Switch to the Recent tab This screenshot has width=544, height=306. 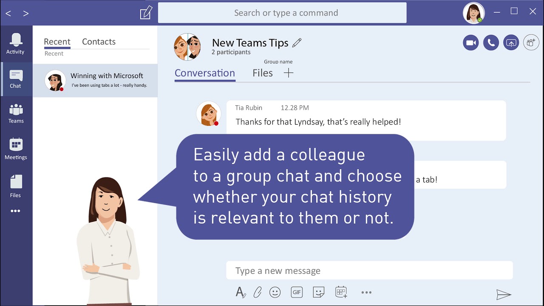57,42
